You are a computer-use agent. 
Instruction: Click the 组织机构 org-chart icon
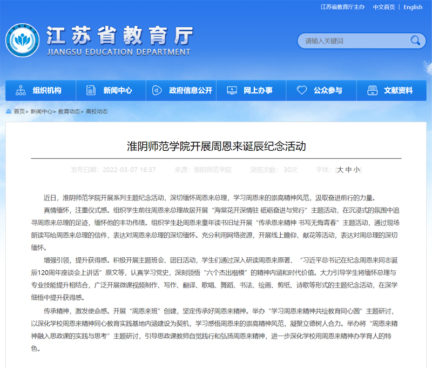pyautogui.click(x=21, y=90)
